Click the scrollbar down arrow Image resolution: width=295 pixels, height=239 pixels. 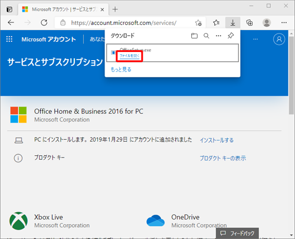291,235
